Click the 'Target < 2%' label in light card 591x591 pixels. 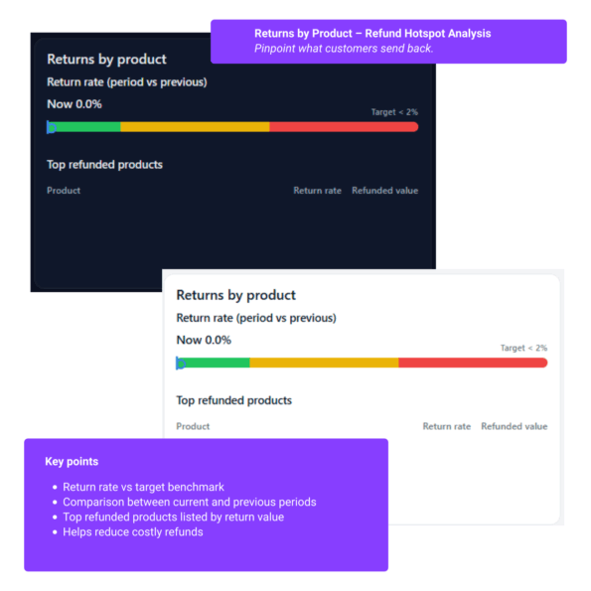pyautogui.click(x=523, y=348)
